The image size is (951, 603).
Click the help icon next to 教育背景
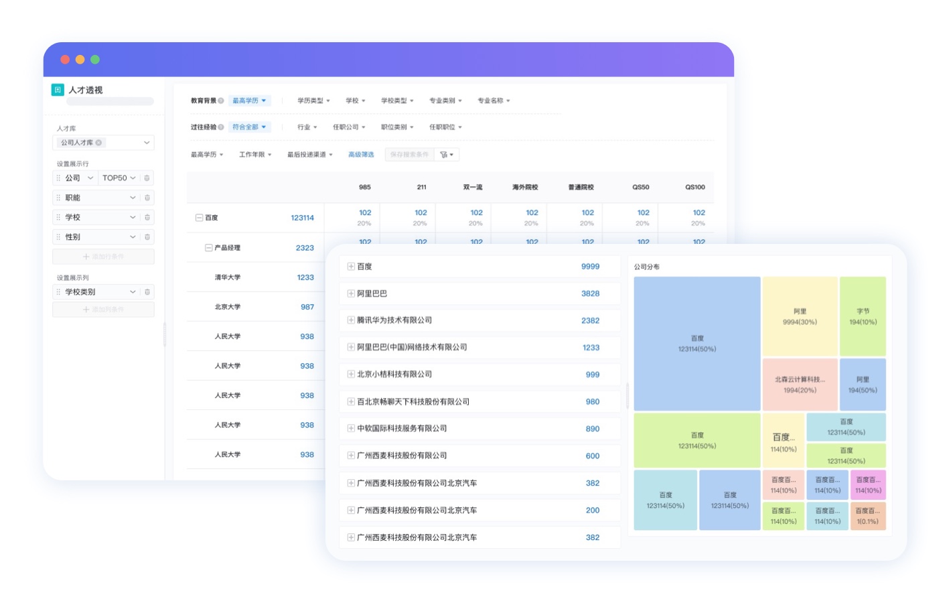pyautogui.click(x=221, y=100)
